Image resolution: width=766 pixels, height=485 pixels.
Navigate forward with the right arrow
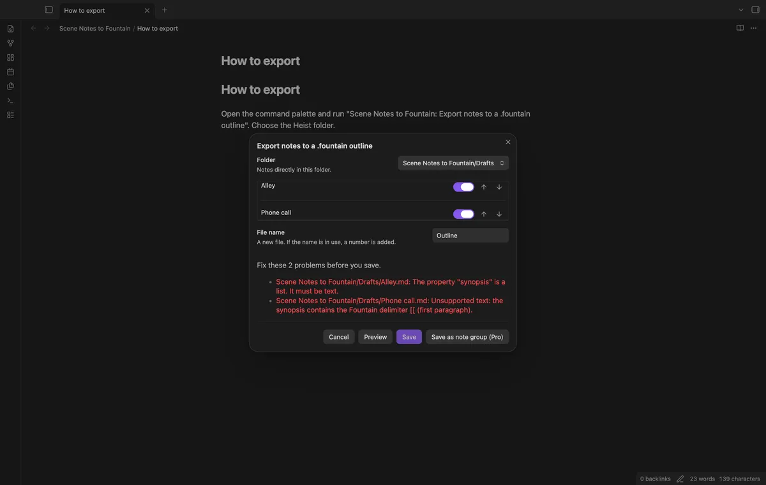[47, 28]
